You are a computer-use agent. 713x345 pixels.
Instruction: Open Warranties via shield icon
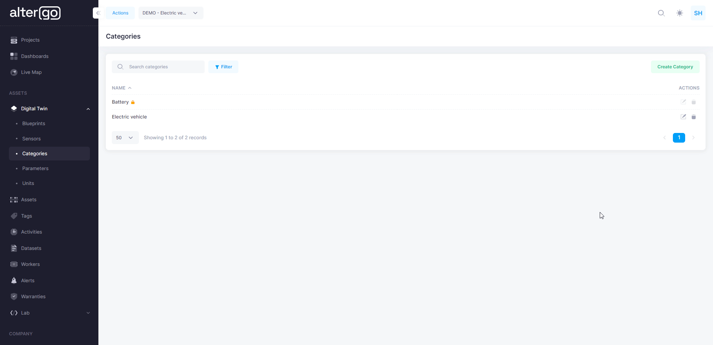(x=14, y=296)
